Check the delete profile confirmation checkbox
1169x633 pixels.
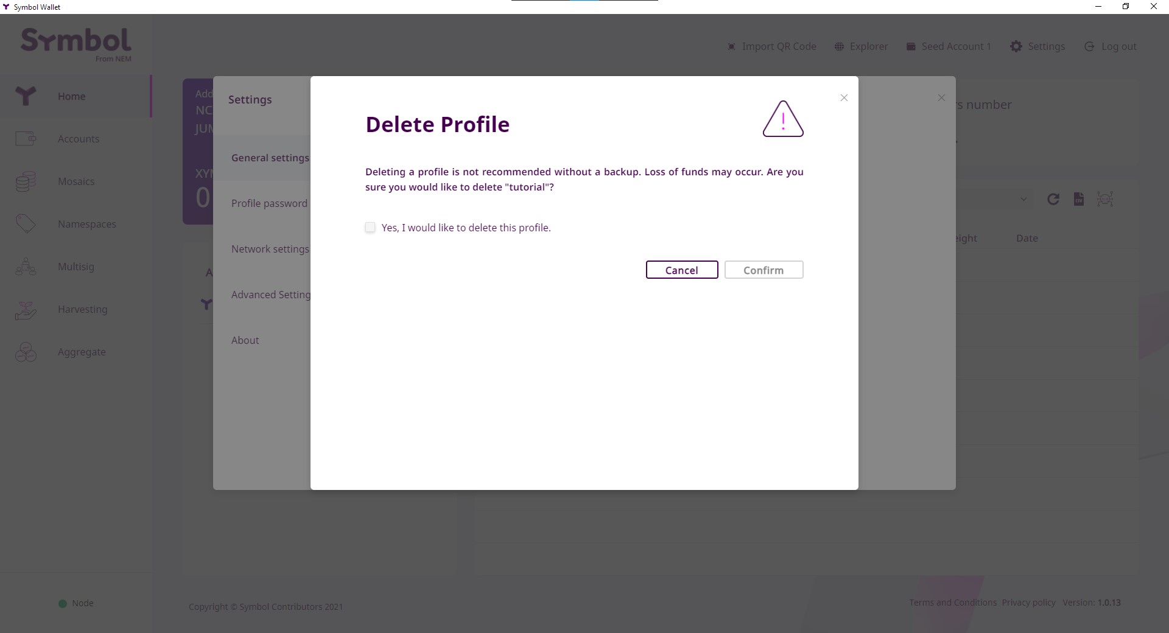[370, 228]
